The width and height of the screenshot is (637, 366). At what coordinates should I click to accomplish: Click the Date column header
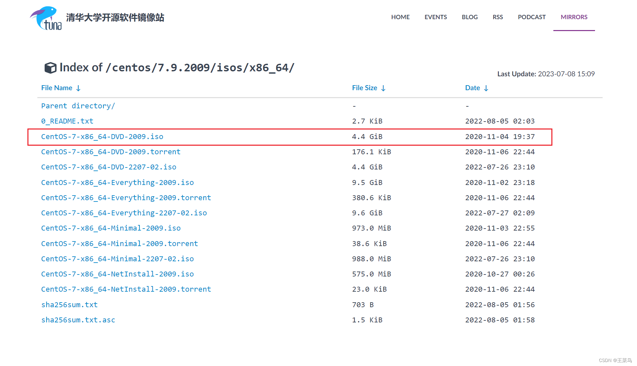(472, 88)
